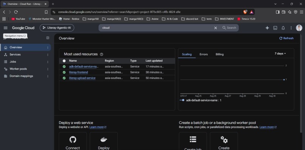Click the Region column header
Viewport: 305px width, 150px height.
click(x=109, y=61)
